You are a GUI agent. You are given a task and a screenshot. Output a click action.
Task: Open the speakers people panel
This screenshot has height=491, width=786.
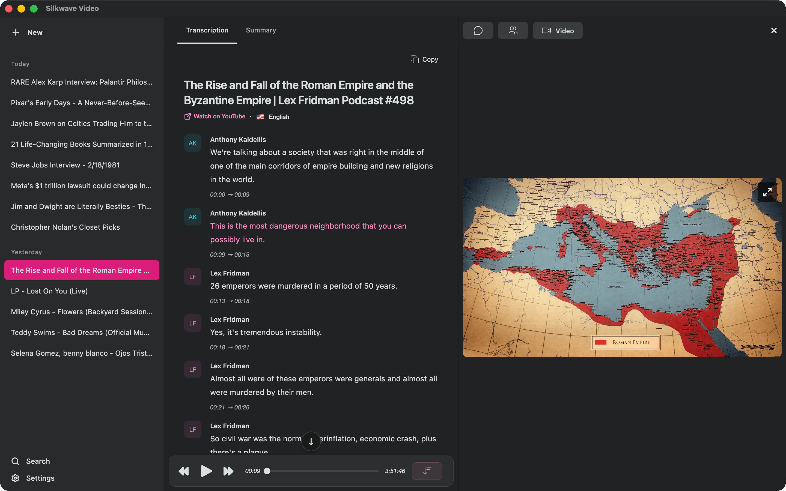coord(513,31)
